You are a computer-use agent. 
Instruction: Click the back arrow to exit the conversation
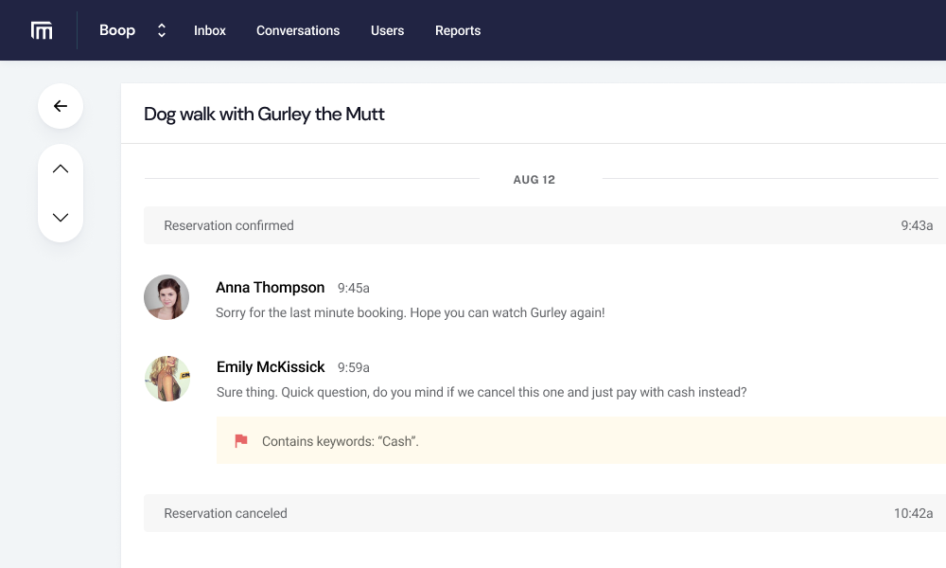[x=60, y=105]
